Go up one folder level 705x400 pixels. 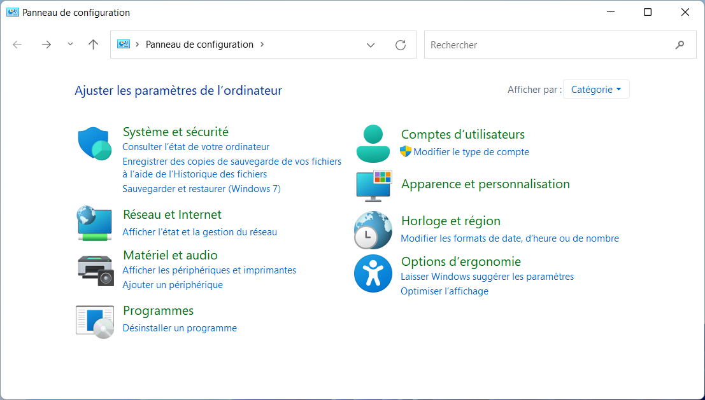click(93, 45)
